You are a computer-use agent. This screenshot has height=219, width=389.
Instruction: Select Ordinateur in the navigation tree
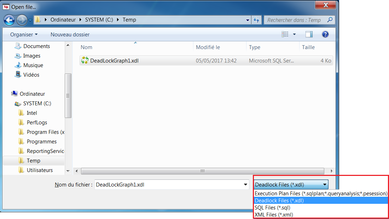pos(32,94)
